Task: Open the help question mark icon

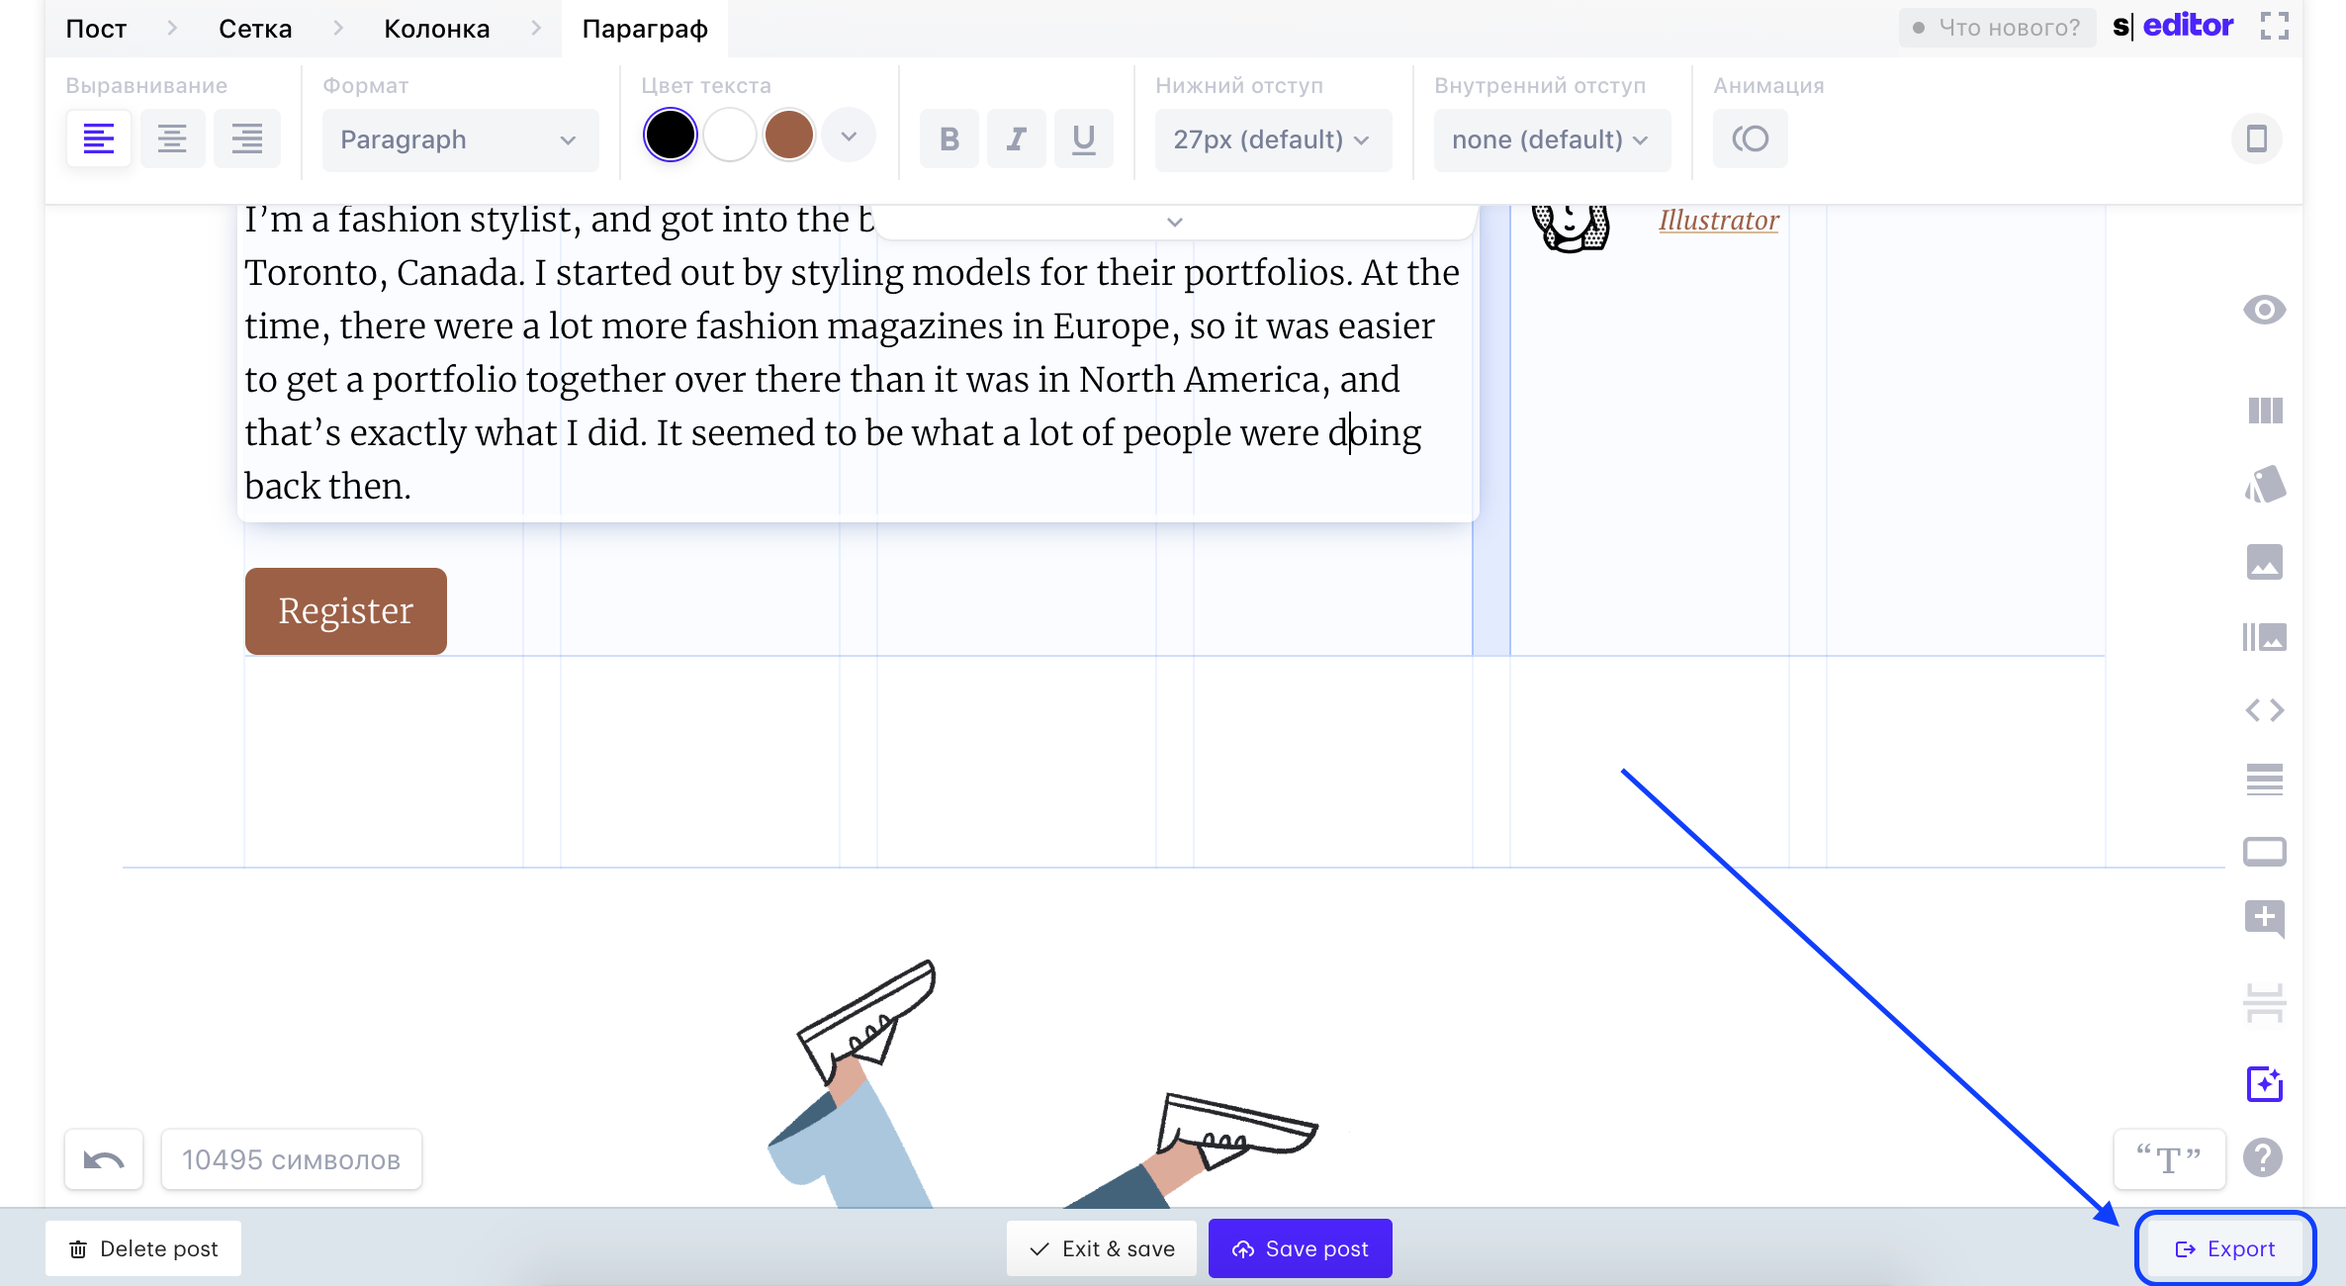Action: pyautogui.click(x=2265, y=1157)
